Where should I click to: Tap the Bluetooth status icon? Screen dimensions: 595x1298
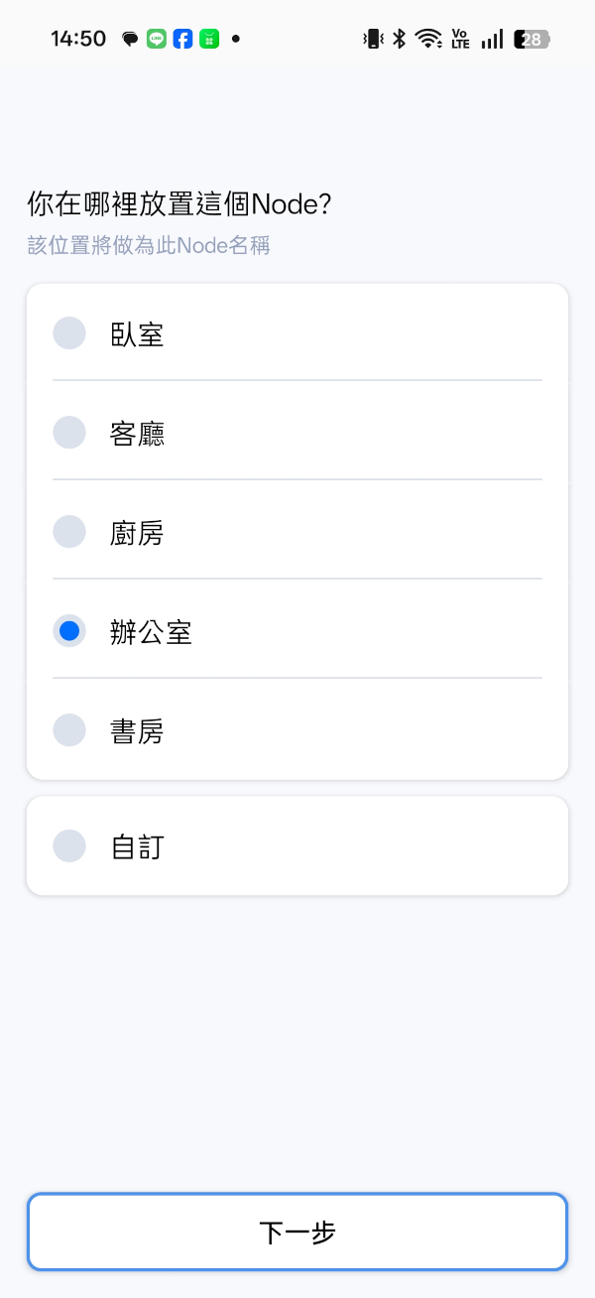[397, 39]
